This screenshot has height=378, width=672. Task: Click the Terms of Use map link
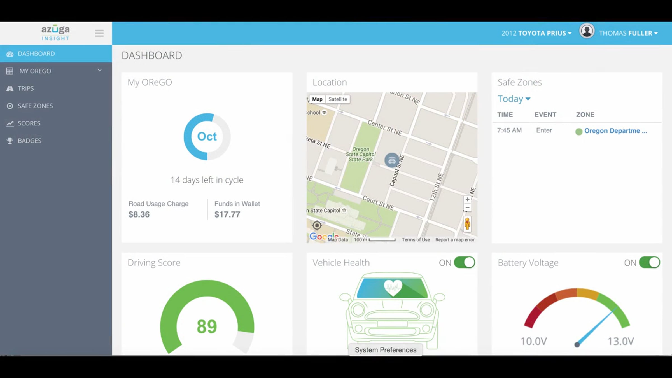point(416,240)
